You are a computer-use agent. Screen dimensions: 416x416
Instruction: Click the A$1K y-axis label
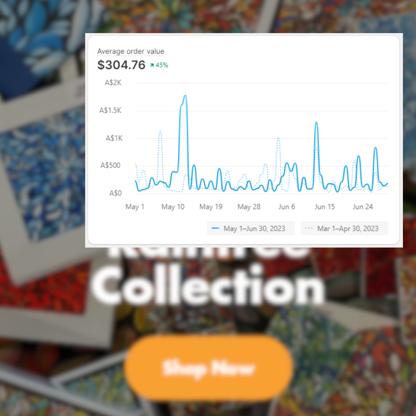click(x=114, y=138)
